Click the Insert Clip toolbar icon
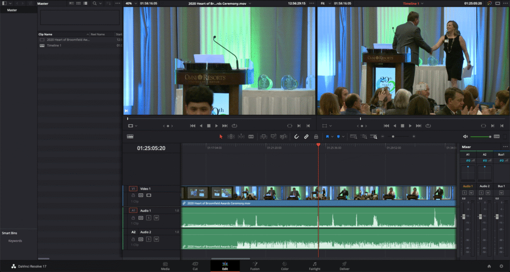 (263, 137)
